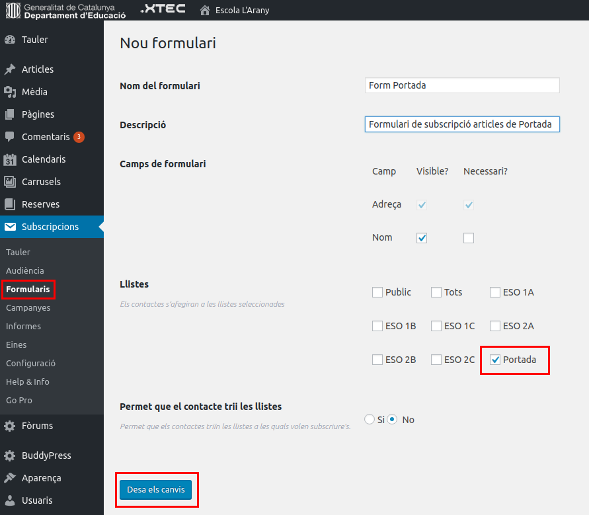Click the Aparença paintbrush icon

(10, 478)
